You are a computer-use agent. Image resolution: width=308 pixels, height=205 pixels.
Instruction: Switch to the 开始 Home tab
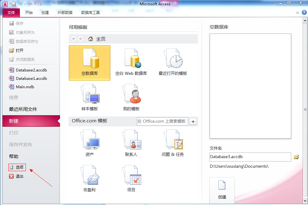pyautogui.click(x=29, y=12)
